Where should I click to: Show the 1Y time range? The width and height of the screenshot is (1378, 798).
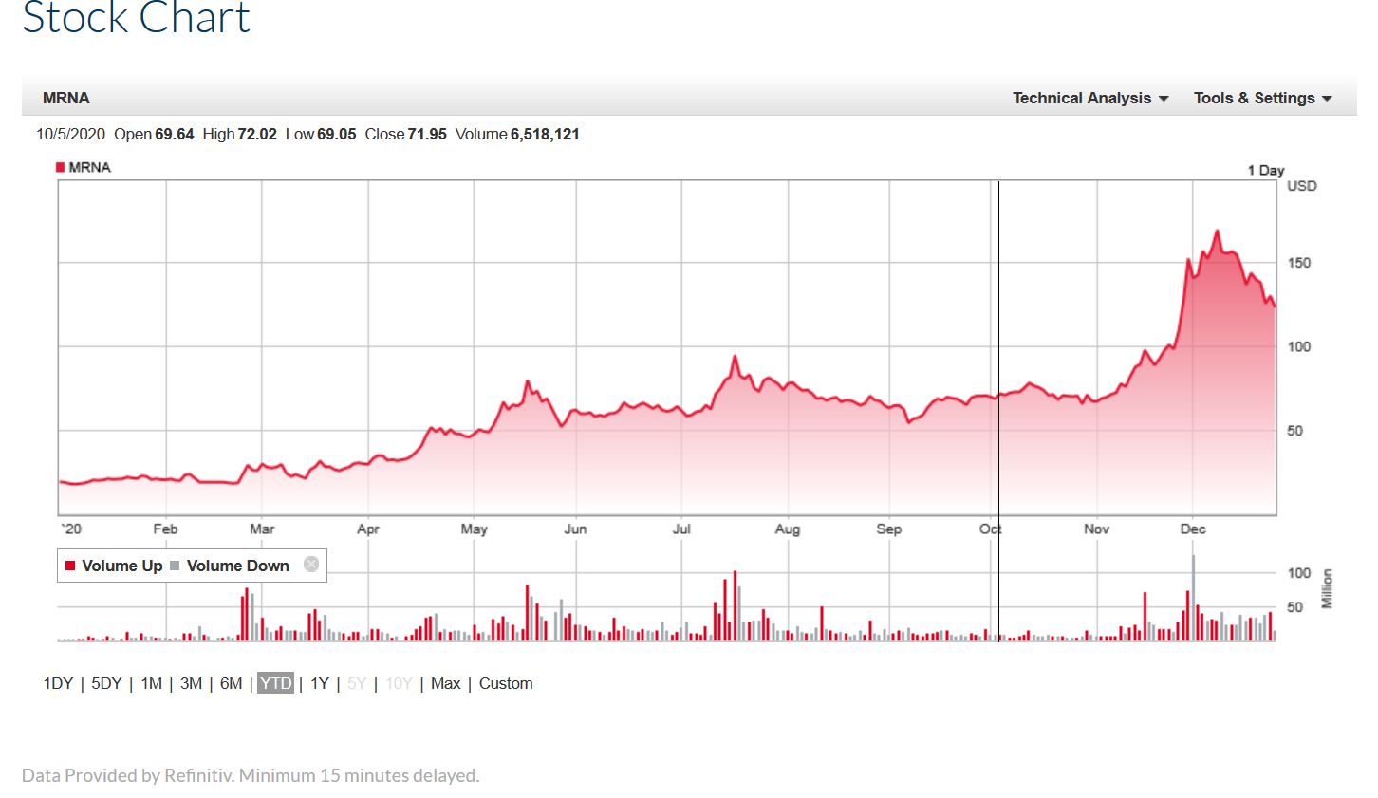point(320,683)
